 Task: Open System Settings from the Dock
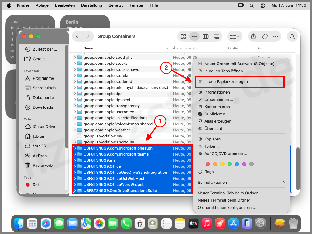click(x=260, y=223)
